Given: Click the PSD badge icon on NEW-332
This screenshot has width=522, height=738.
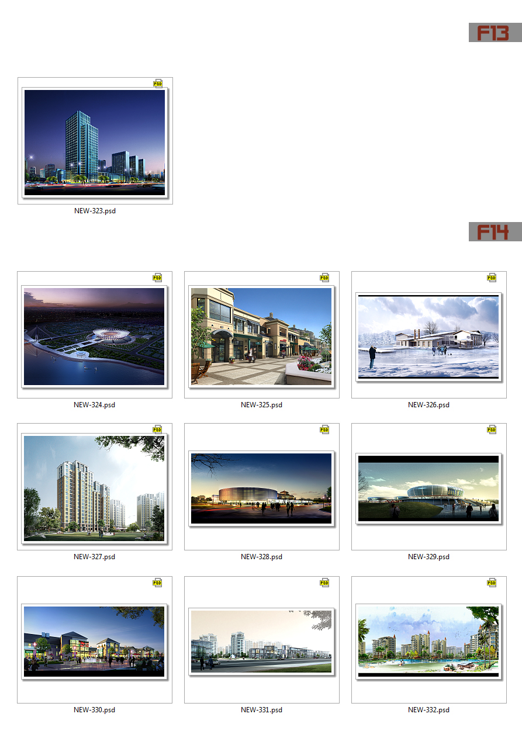Looking at the screenshot, I should (492, 583).
